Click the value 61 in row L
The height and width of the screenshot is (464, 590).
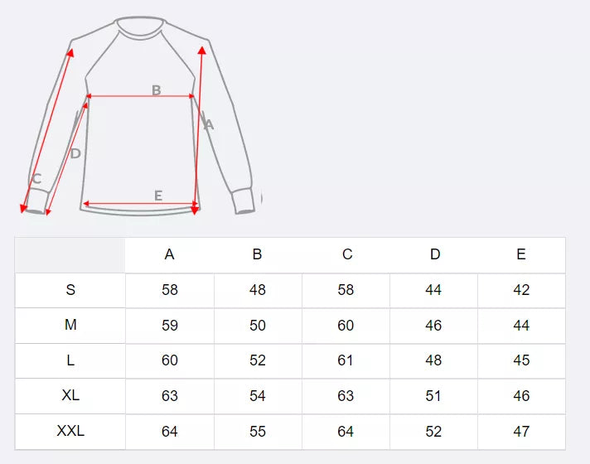pos(346,360)
